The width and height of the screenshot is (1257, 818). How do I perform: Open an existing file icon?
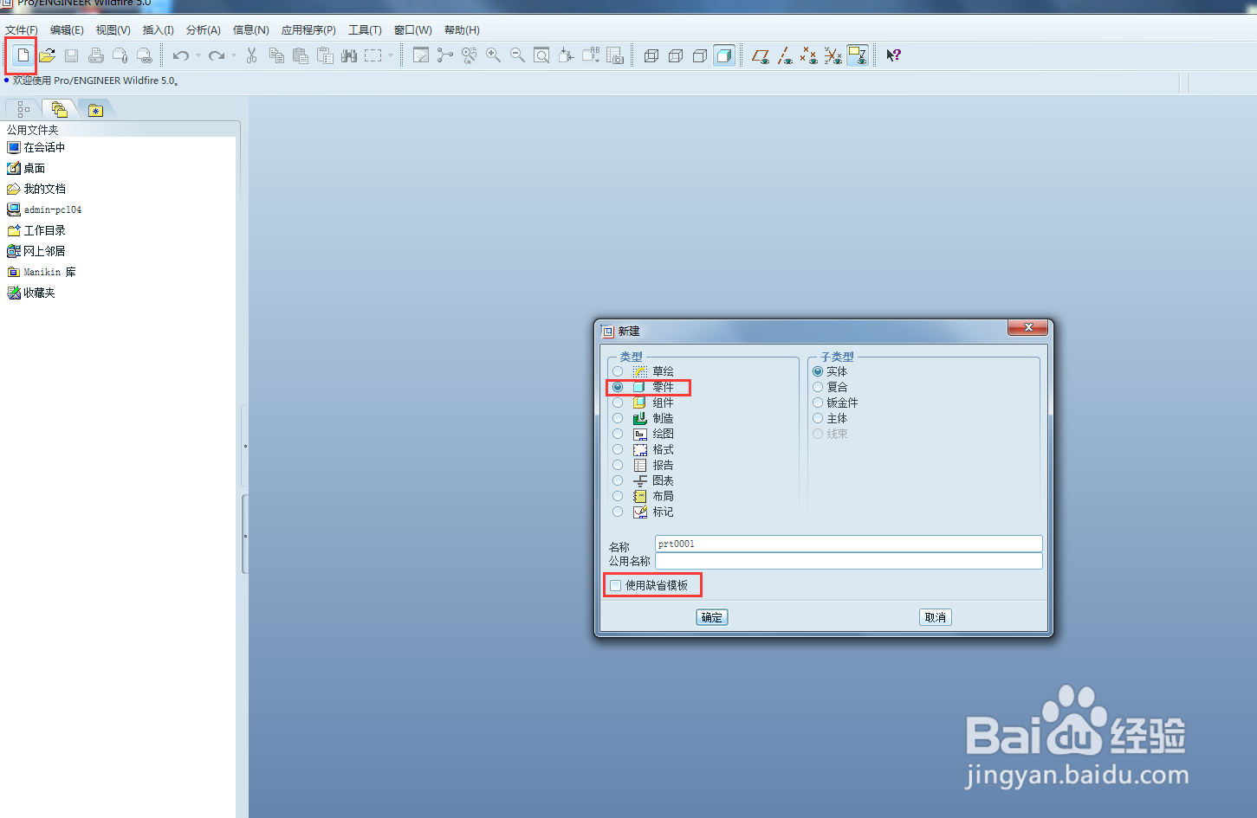pos(47,55)
